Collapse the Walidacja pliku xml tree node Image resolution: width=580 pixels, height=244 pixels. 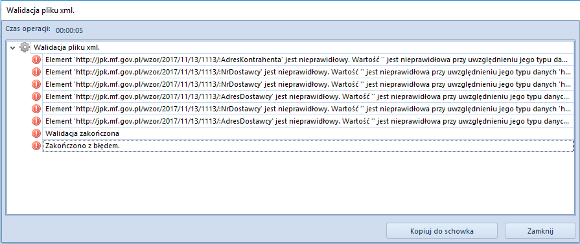(x=14, y=48)
